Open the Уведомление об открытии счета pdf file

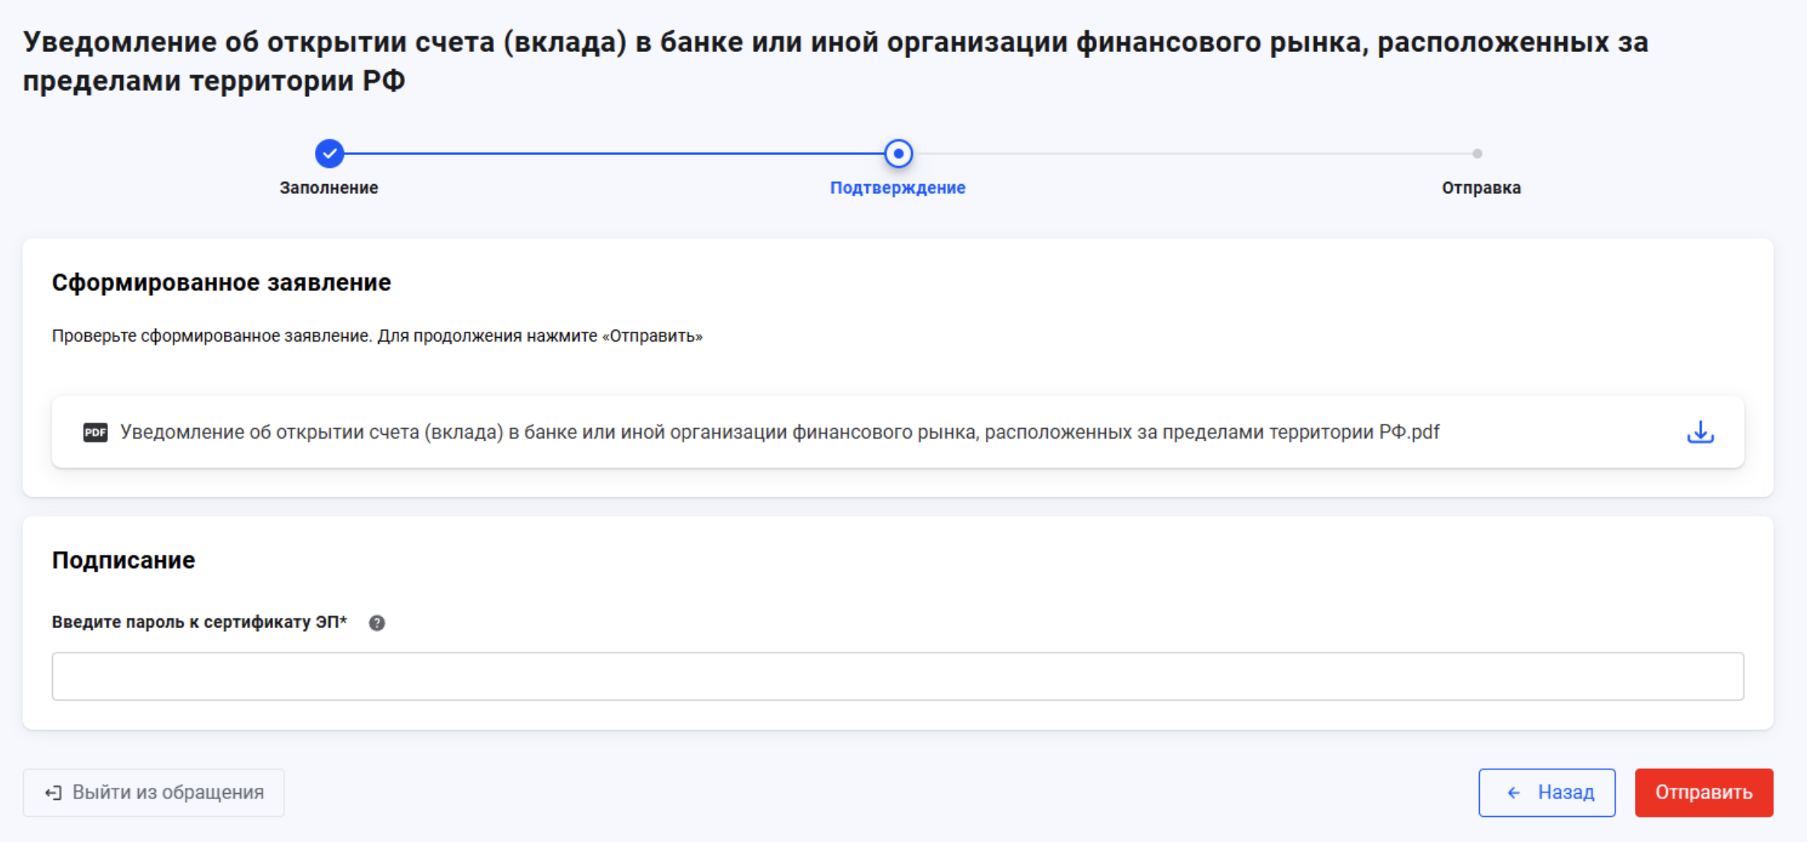tap(779, 432)
